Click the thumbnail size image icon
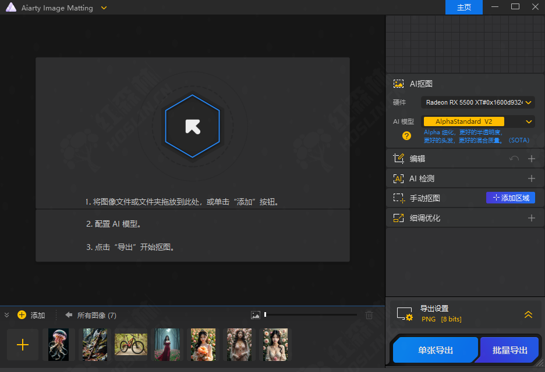545x372 pixels. click(x=256, y=314)
